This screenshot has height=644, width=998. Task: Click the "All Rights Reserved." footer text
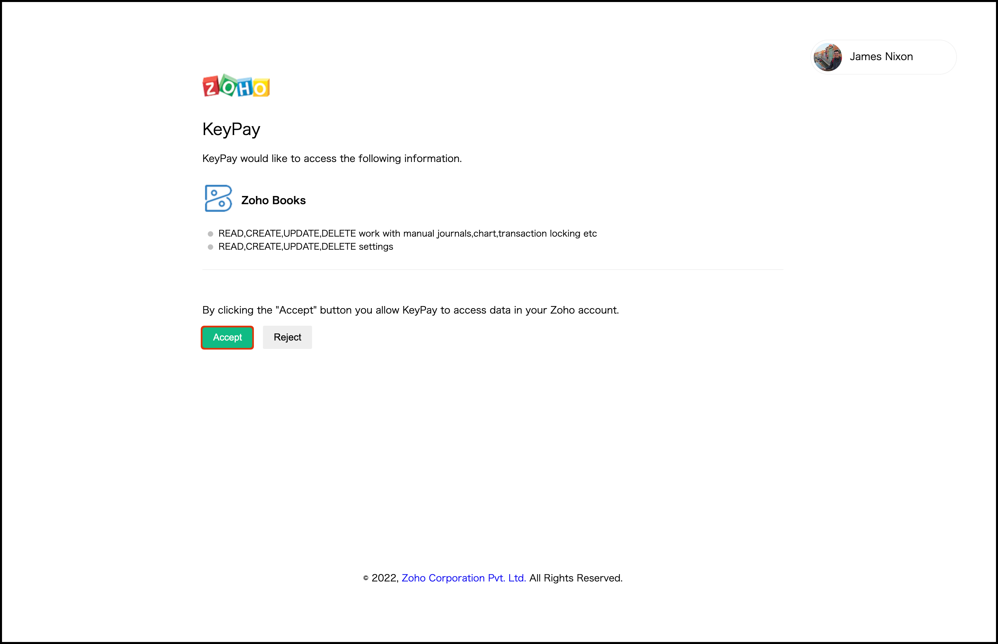click(x=576, y=578)
